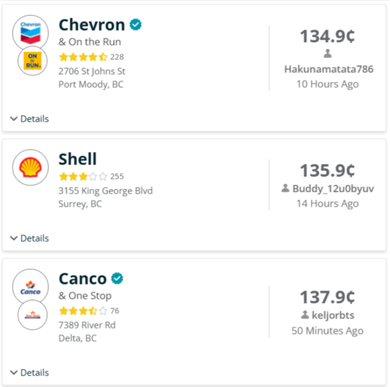The image size is (390, 387).
Task: Click the On the Run logo
Action: point(31,62)
